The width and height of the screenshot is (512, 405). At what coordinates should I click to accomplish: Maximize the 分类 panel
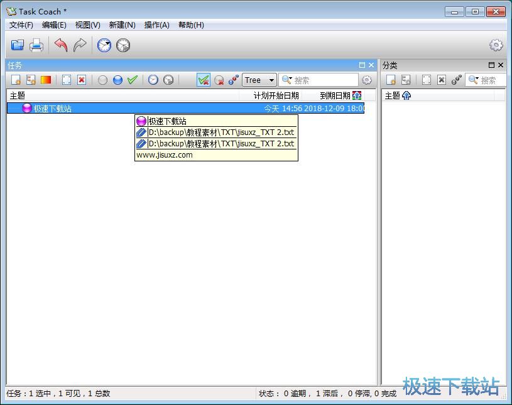tap(491, 65)
